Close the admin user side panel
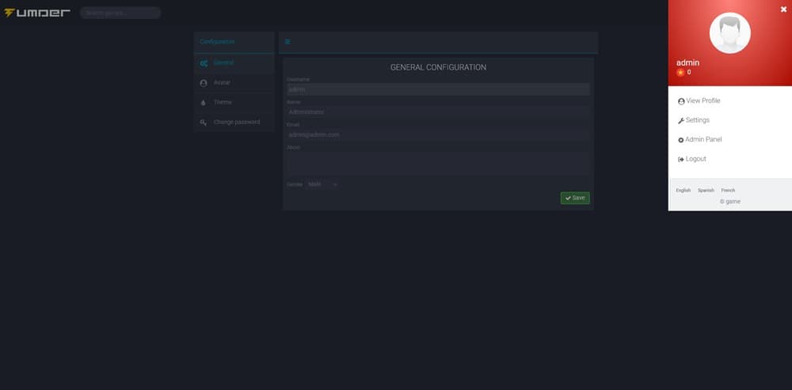 [x=783, y=9]
